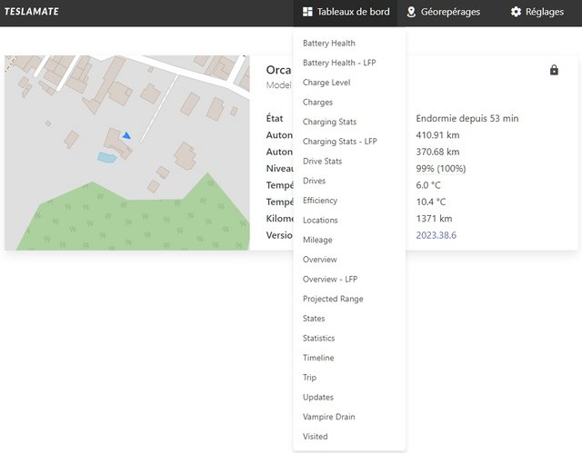This screenshot has width=582, height=453.
Task: Open Tableaux de bord menu
Action: click(x=346, y=12)
